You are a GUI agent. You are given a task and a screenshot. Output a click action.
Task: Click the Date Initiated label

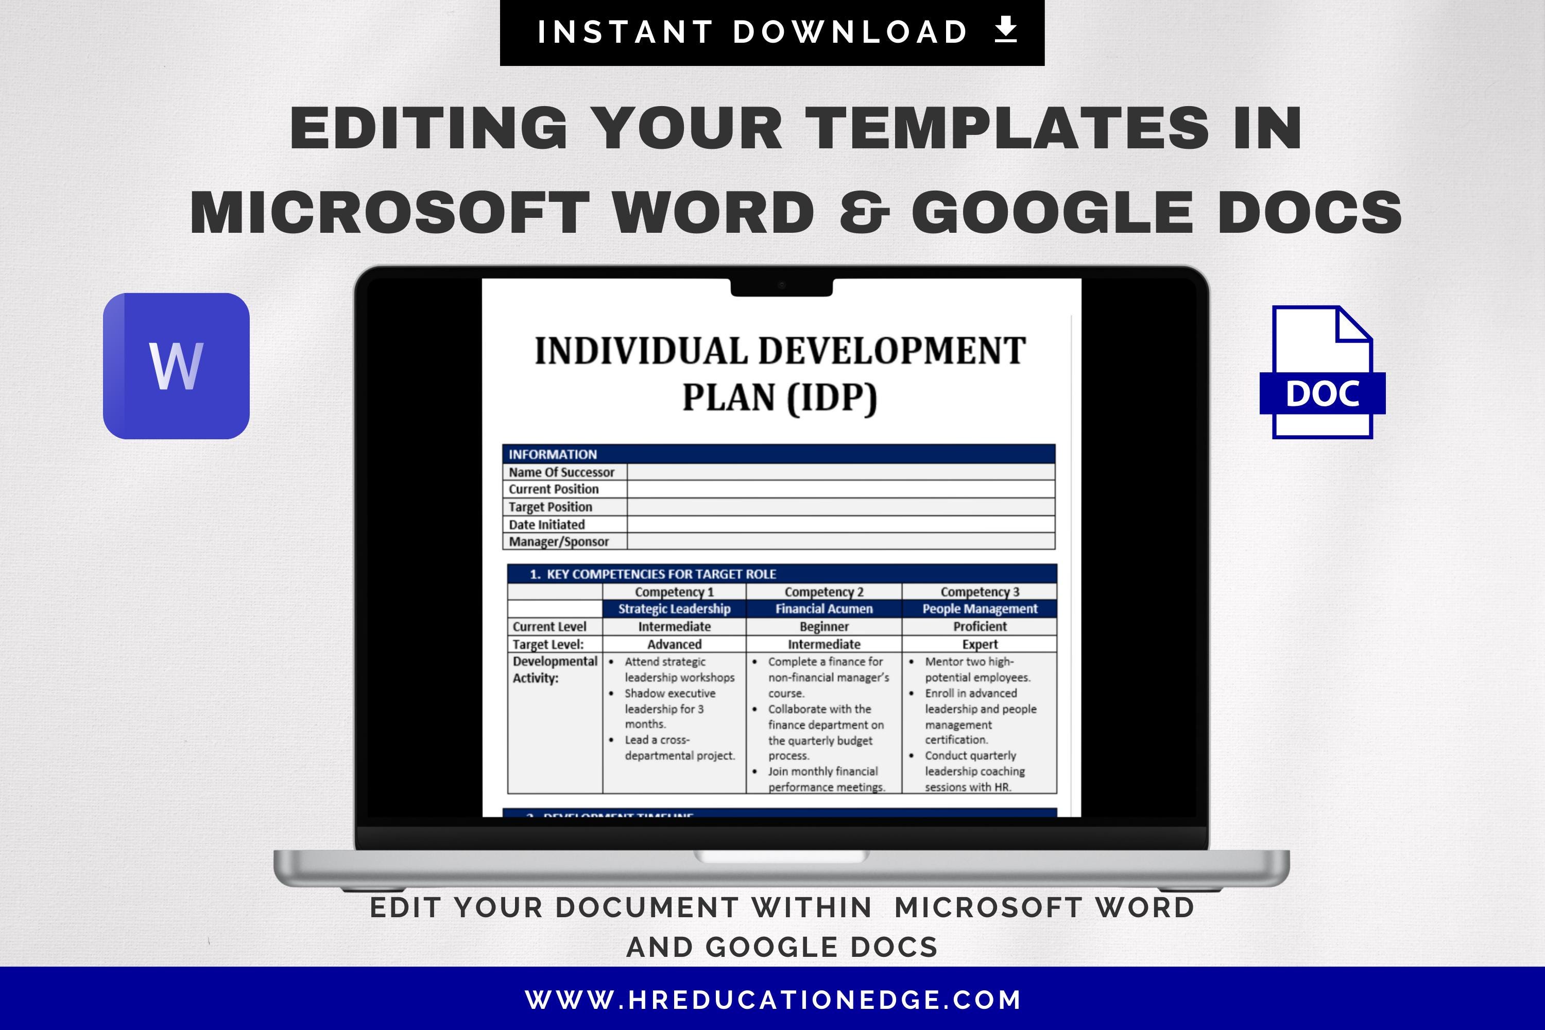(x=546, y=525)
